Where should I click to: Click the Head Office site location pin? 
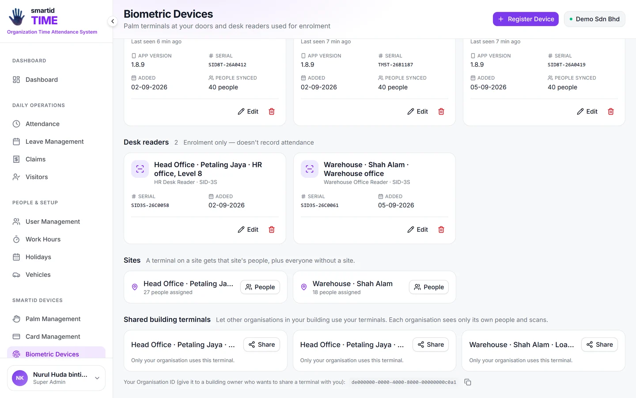135,287
